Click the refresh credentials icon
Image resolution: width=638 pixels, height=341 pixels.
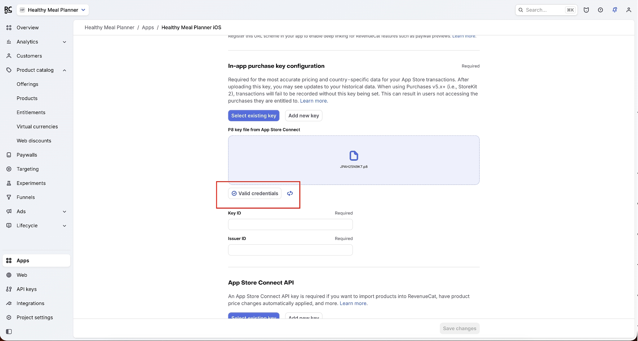[290, 193]
